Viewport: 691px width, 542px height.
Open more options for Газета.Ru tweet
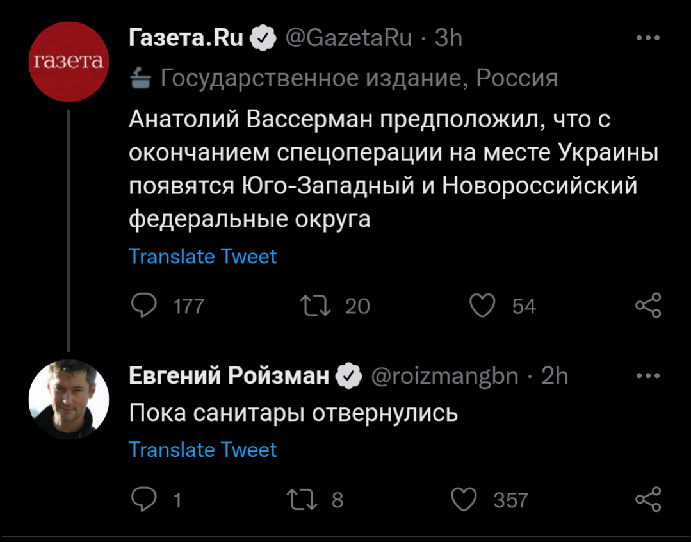click(647, 38)
